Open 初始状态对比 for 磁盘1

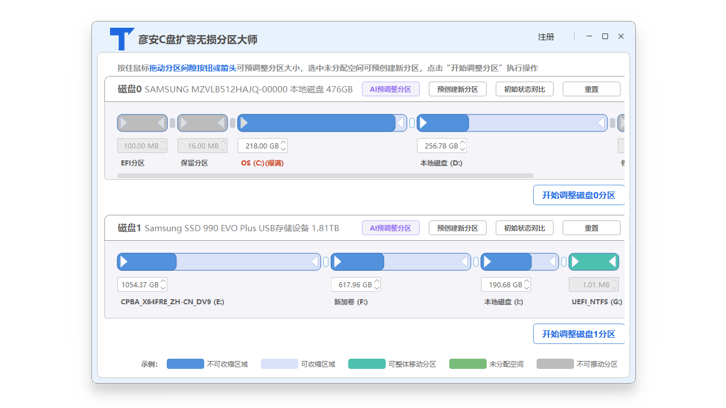[525, 228]
